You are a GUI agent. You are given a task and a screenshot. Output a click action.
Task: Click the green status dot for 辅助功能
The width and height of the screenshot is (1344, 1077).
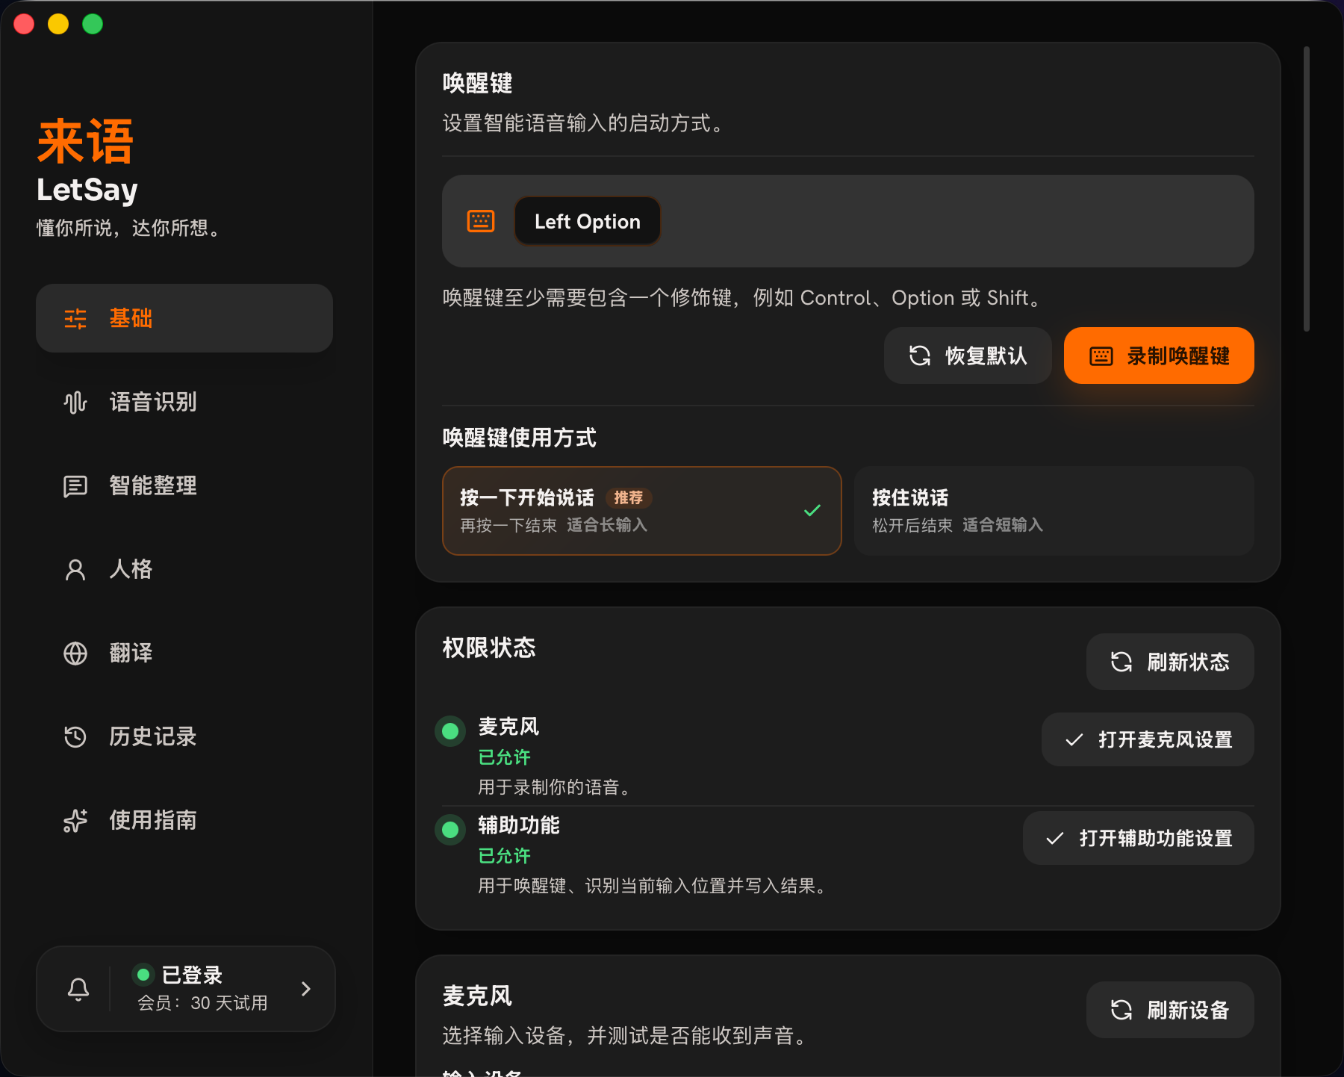click(450, 830)
